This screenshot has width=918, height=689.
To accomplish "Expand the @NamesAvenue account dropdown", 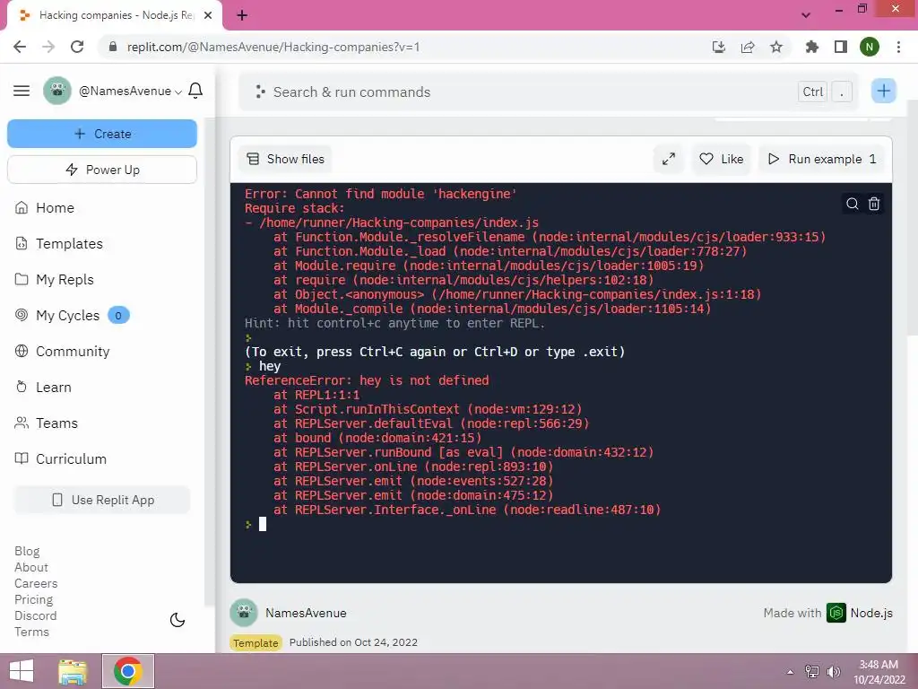I will coord(131,92).
